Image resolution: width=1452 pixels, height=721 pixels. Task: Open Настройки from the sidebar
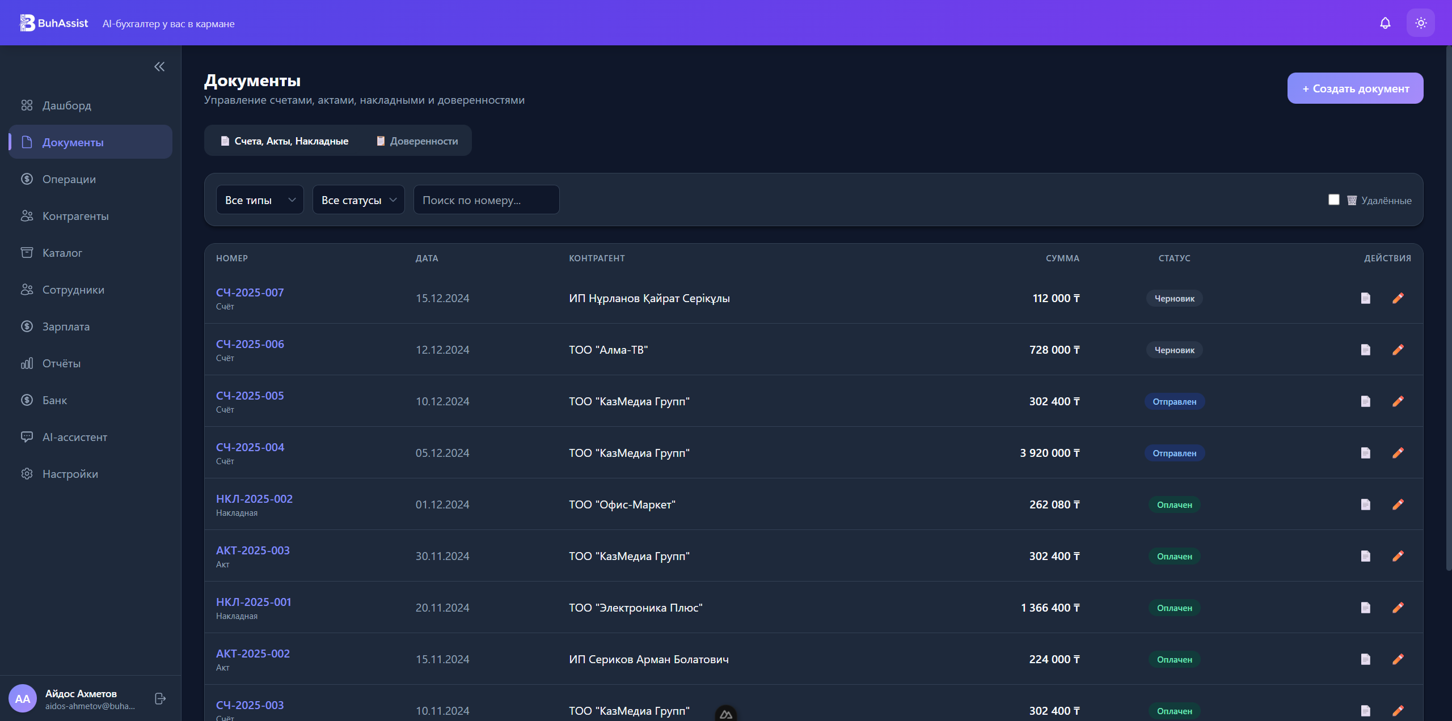point(70,474)
